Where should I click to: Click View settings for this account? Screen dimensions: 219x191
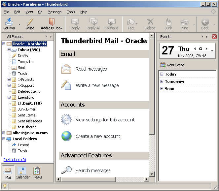pos(105,120)
